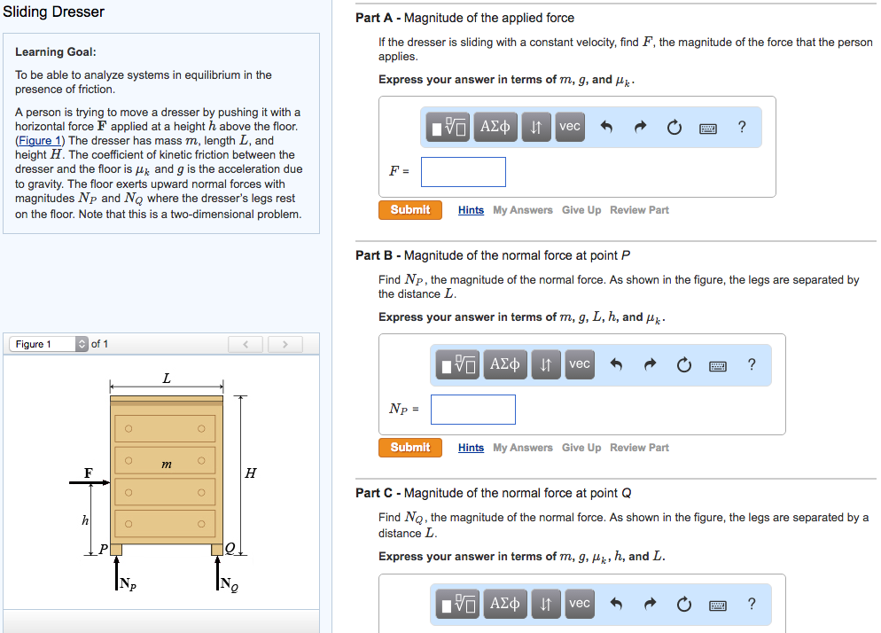Open Greek symbols ΑΣφ menu in Part A
Image resolution: width=881 pixels, height=633 pixels.
495,127
